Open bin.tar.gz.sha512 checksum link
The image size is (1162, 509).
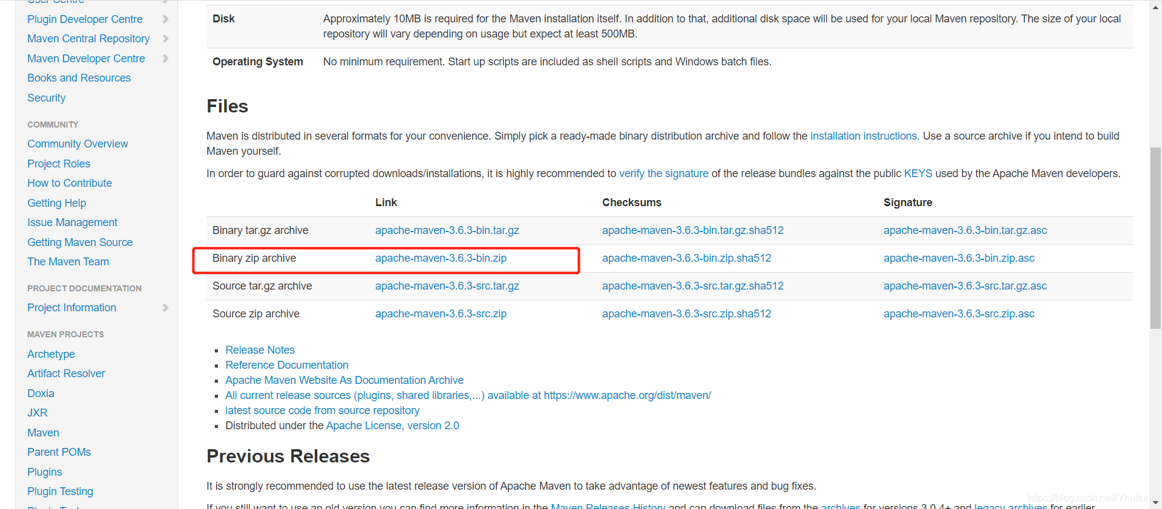click(x=692, y=230)
